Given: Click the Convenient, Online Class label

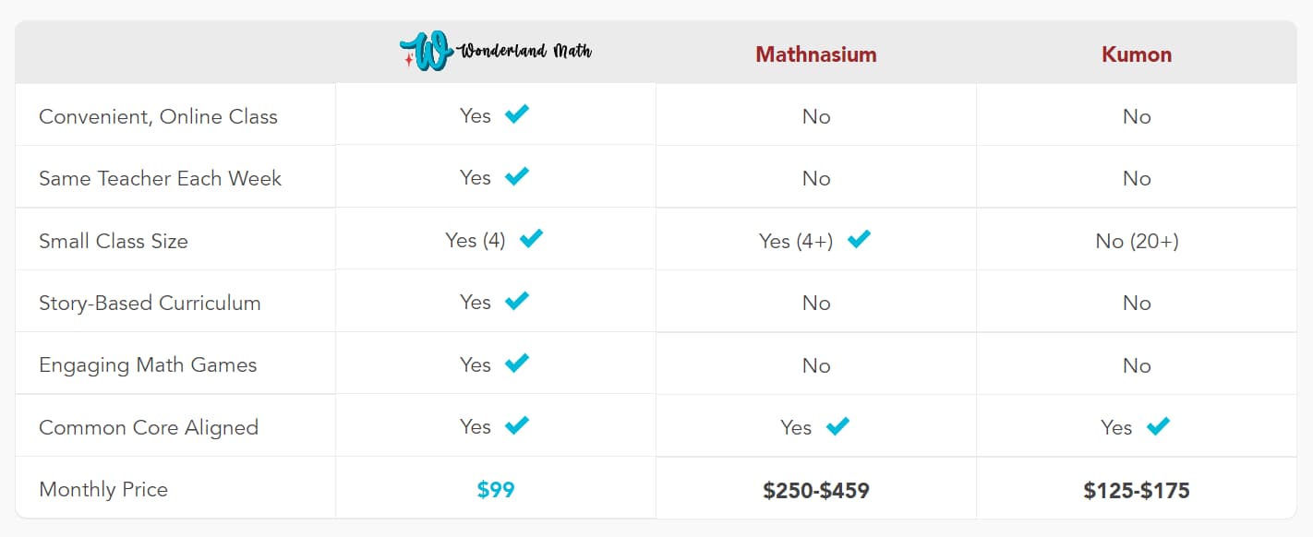Looking at the screenshot, I should coord(158,117).
